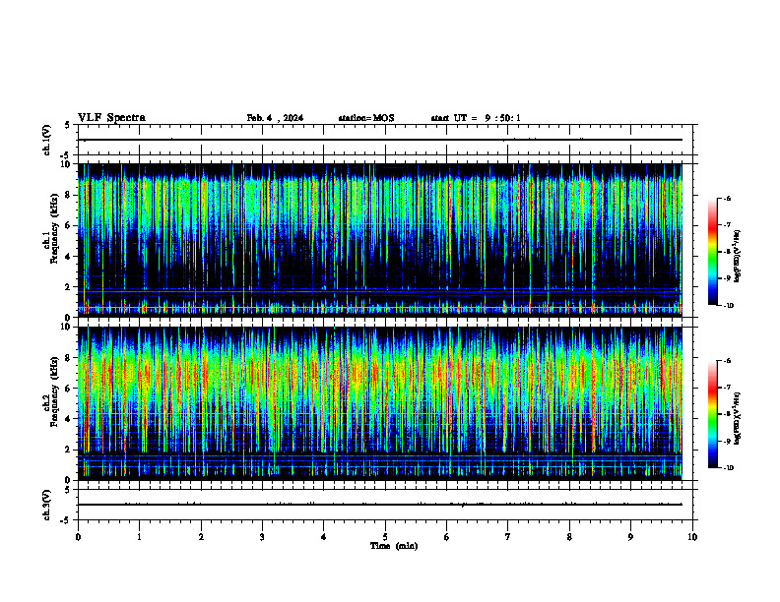
Task: Click the 'station=MOS' label
Action: pos(366,118)
